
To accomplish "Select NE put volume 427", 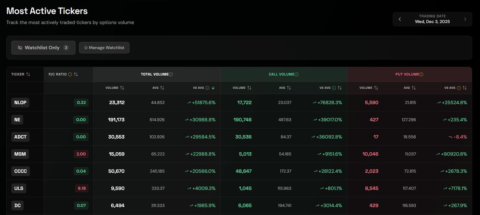I will tap(374, 120).
